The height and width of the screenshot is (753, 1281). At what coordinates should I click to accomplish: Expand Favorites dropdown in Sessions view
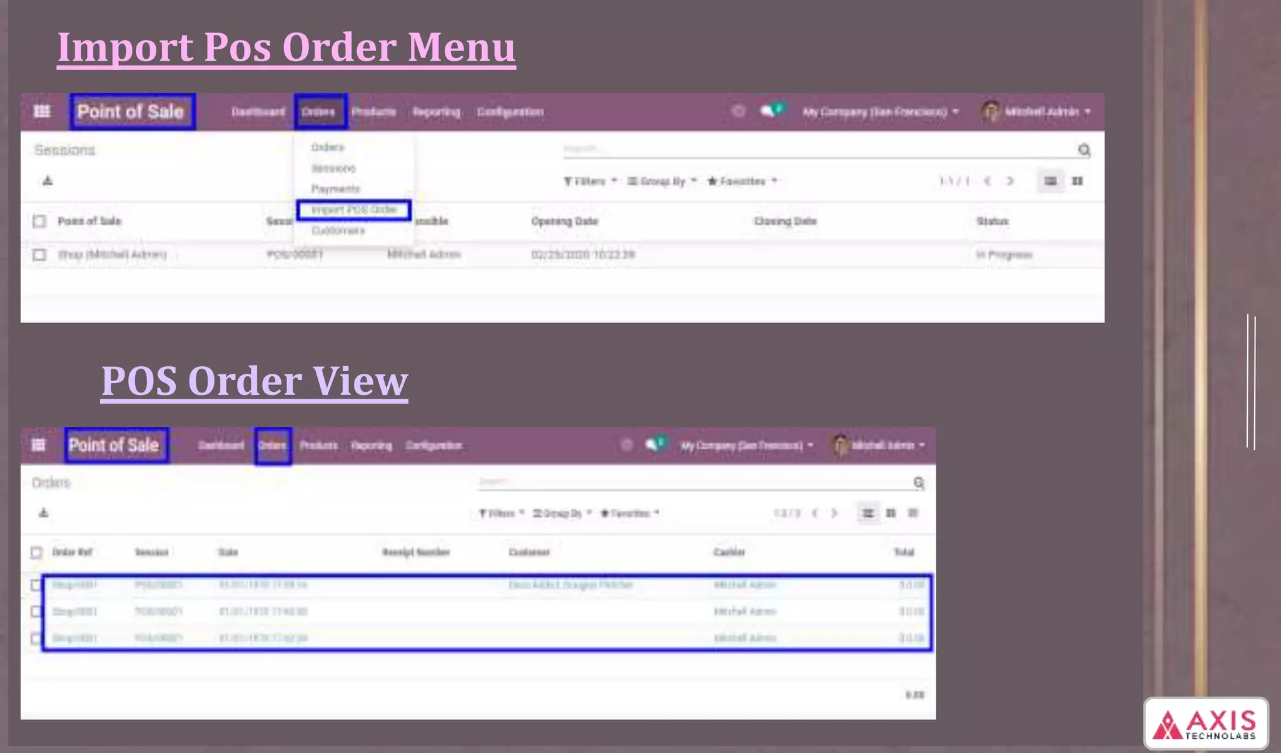[742, 181]
